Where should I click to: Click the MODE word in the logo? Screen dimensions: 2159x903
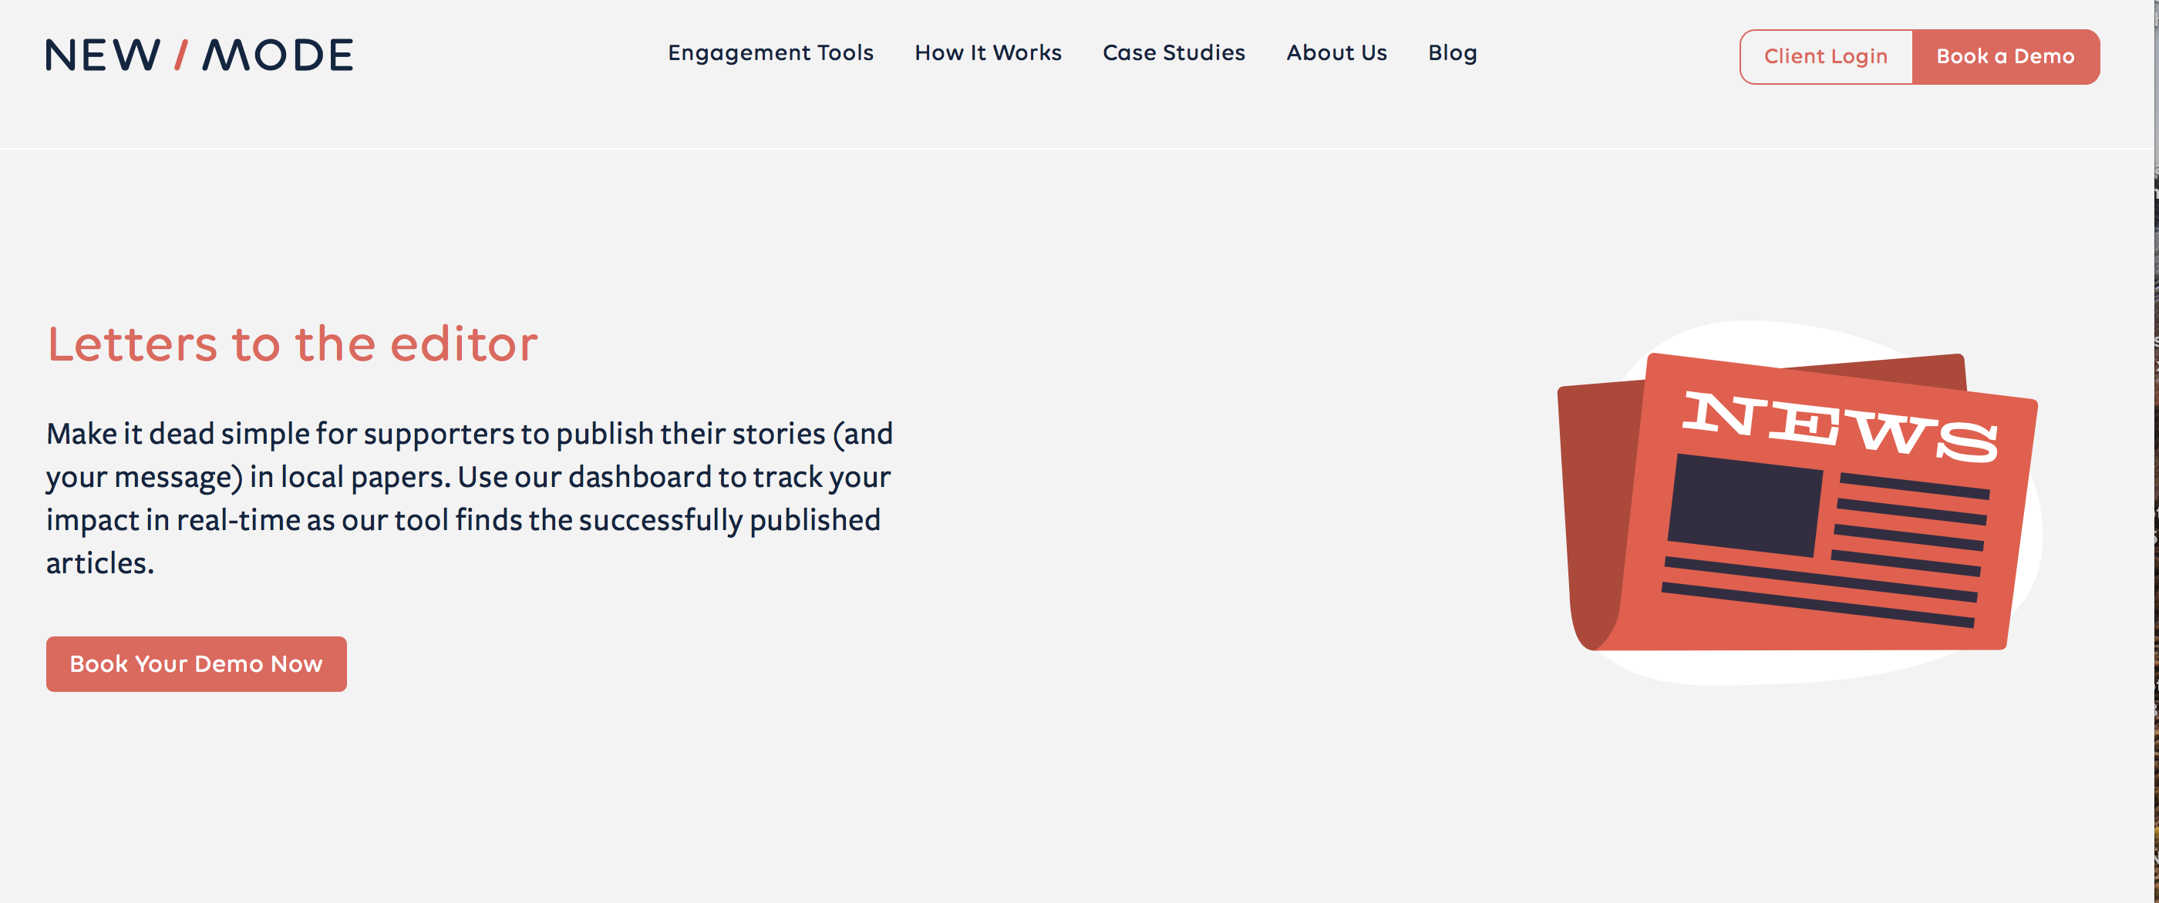pyautogui.click(x=278, y=55)
